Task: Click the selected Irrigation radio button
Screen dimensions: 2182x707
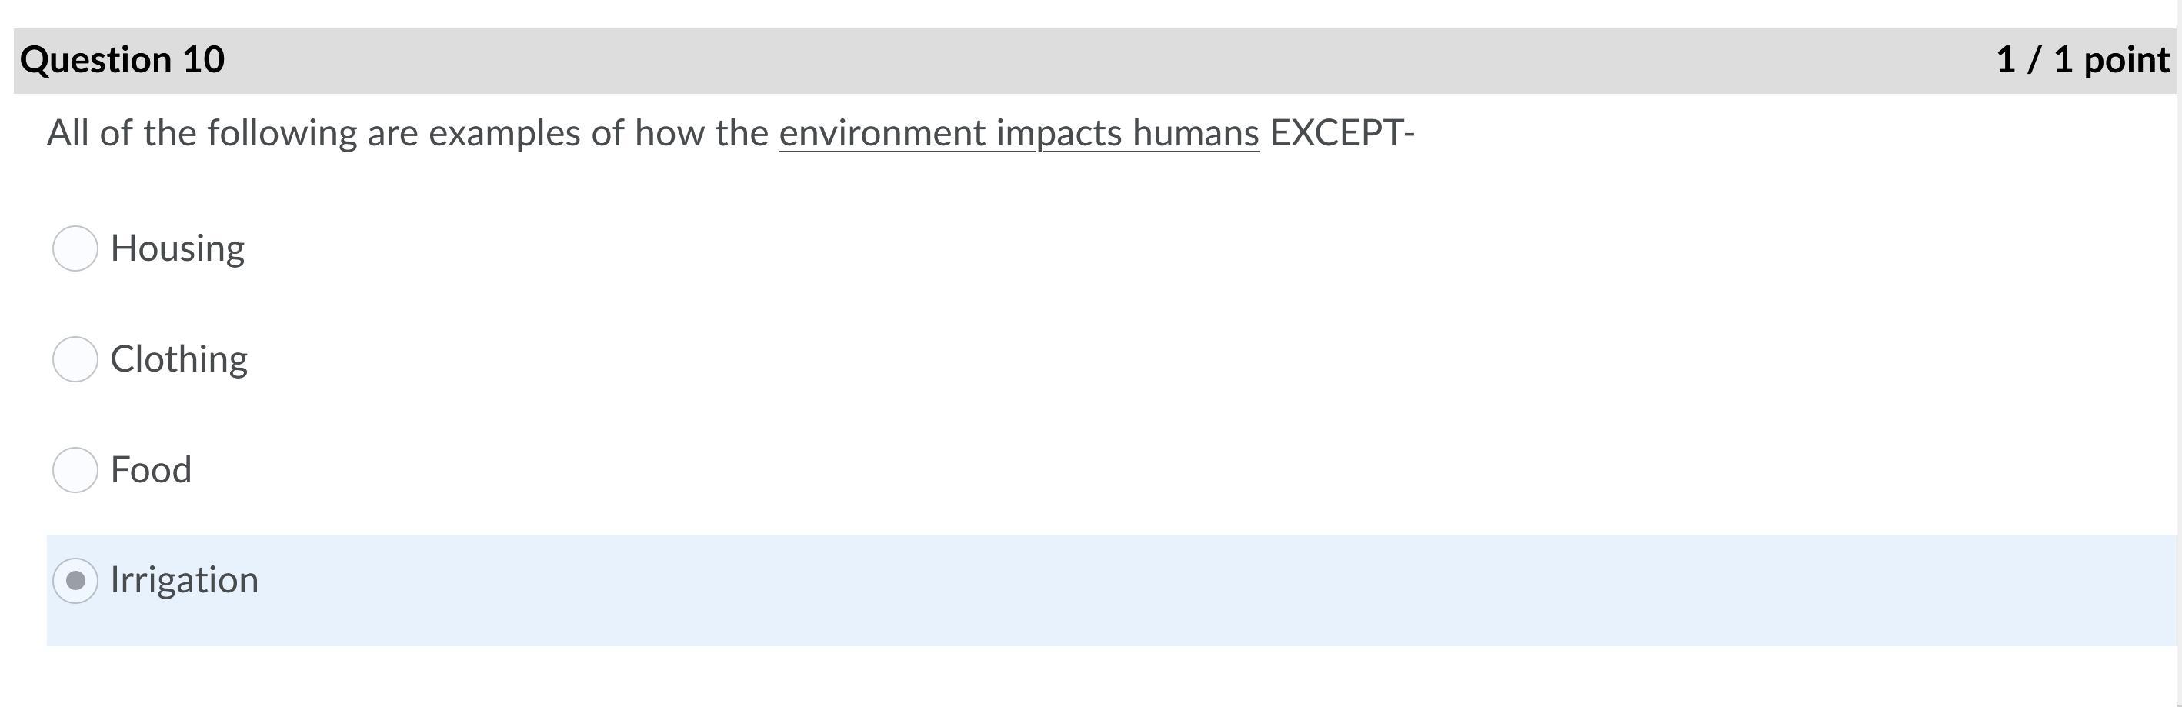Action: [75, 581]
